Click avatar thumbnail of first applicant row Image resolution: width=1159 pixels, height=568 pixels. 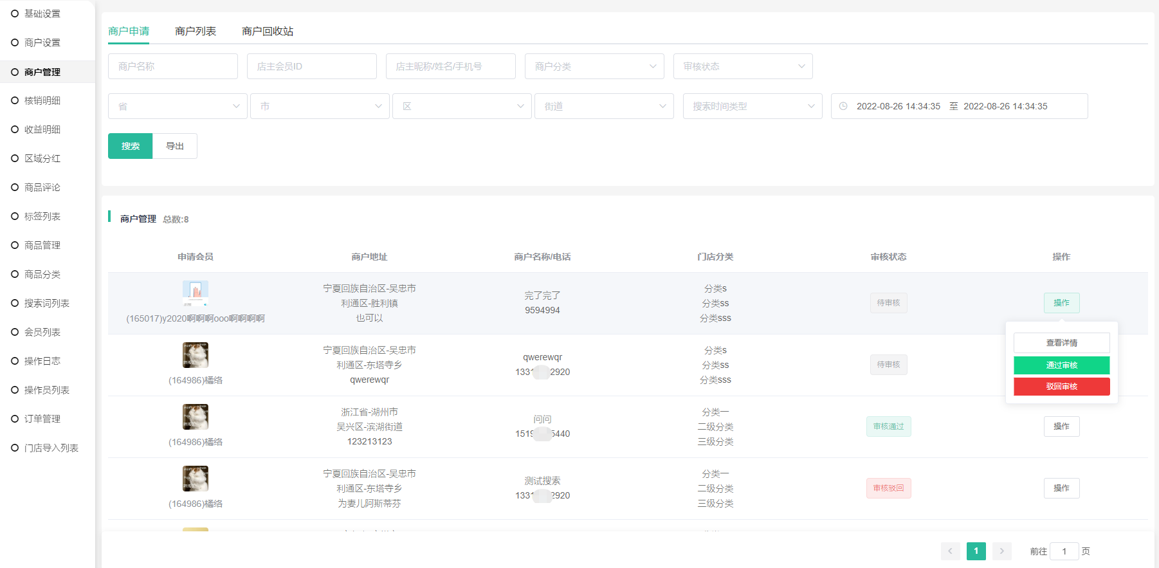click(196, 293)
